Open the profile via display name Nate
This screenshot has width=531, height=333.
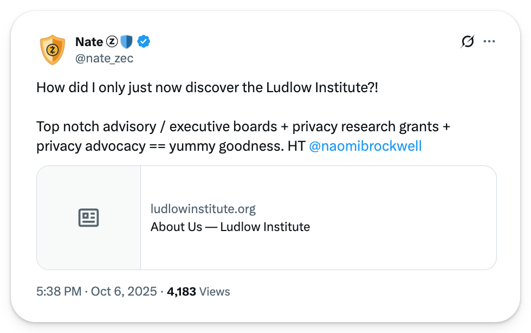tap(89, 41)
